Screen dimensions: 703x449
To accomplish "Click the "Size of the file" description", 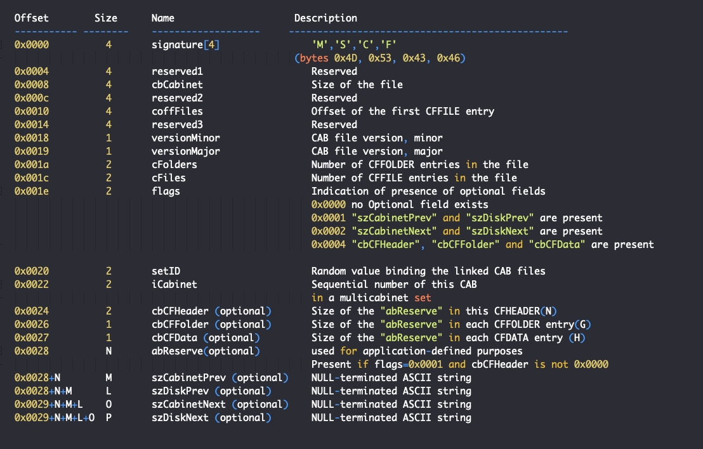I will [357, 84].
